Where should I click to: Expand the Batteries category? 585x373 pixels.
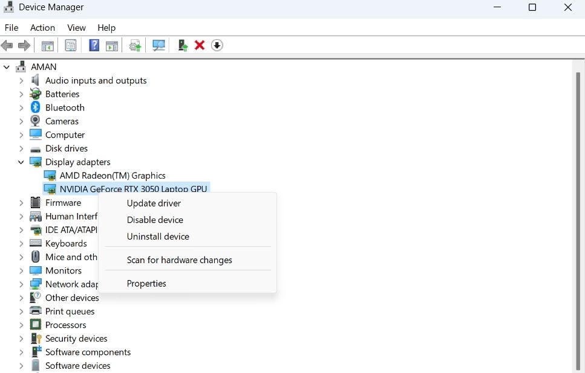click(20, 94)
